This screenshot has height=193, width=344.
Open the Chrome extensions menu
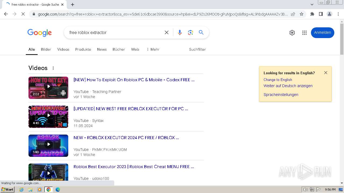pos(312,14)
